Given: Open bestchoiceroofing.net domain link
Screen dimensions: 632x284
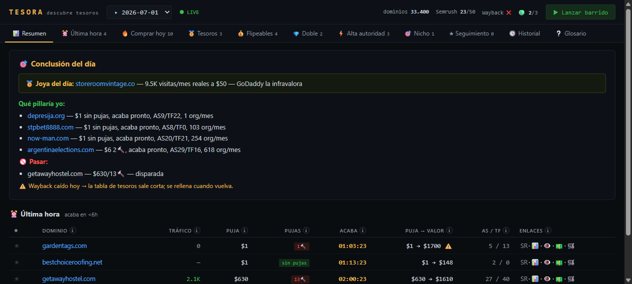Looking at the screenshot, I should pos(72,262).
